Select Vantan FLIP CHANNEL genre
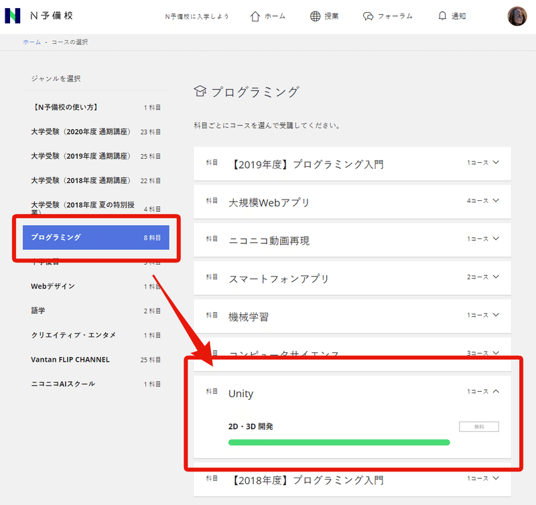This screenshot has height=505, width=536. coord(96,360)
